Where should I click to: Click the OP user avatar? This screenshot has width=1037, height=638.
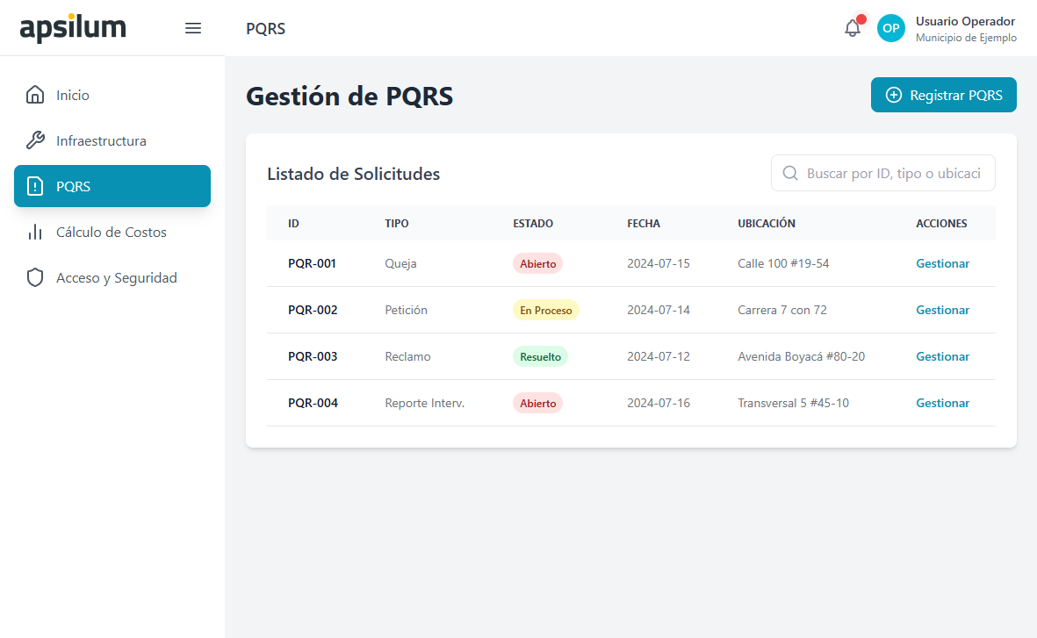[891, 28]
